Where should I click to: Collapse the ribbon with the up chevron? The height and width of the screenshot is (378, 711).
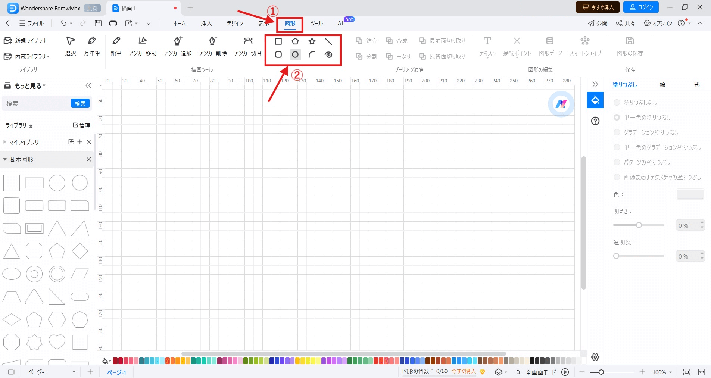700,23
